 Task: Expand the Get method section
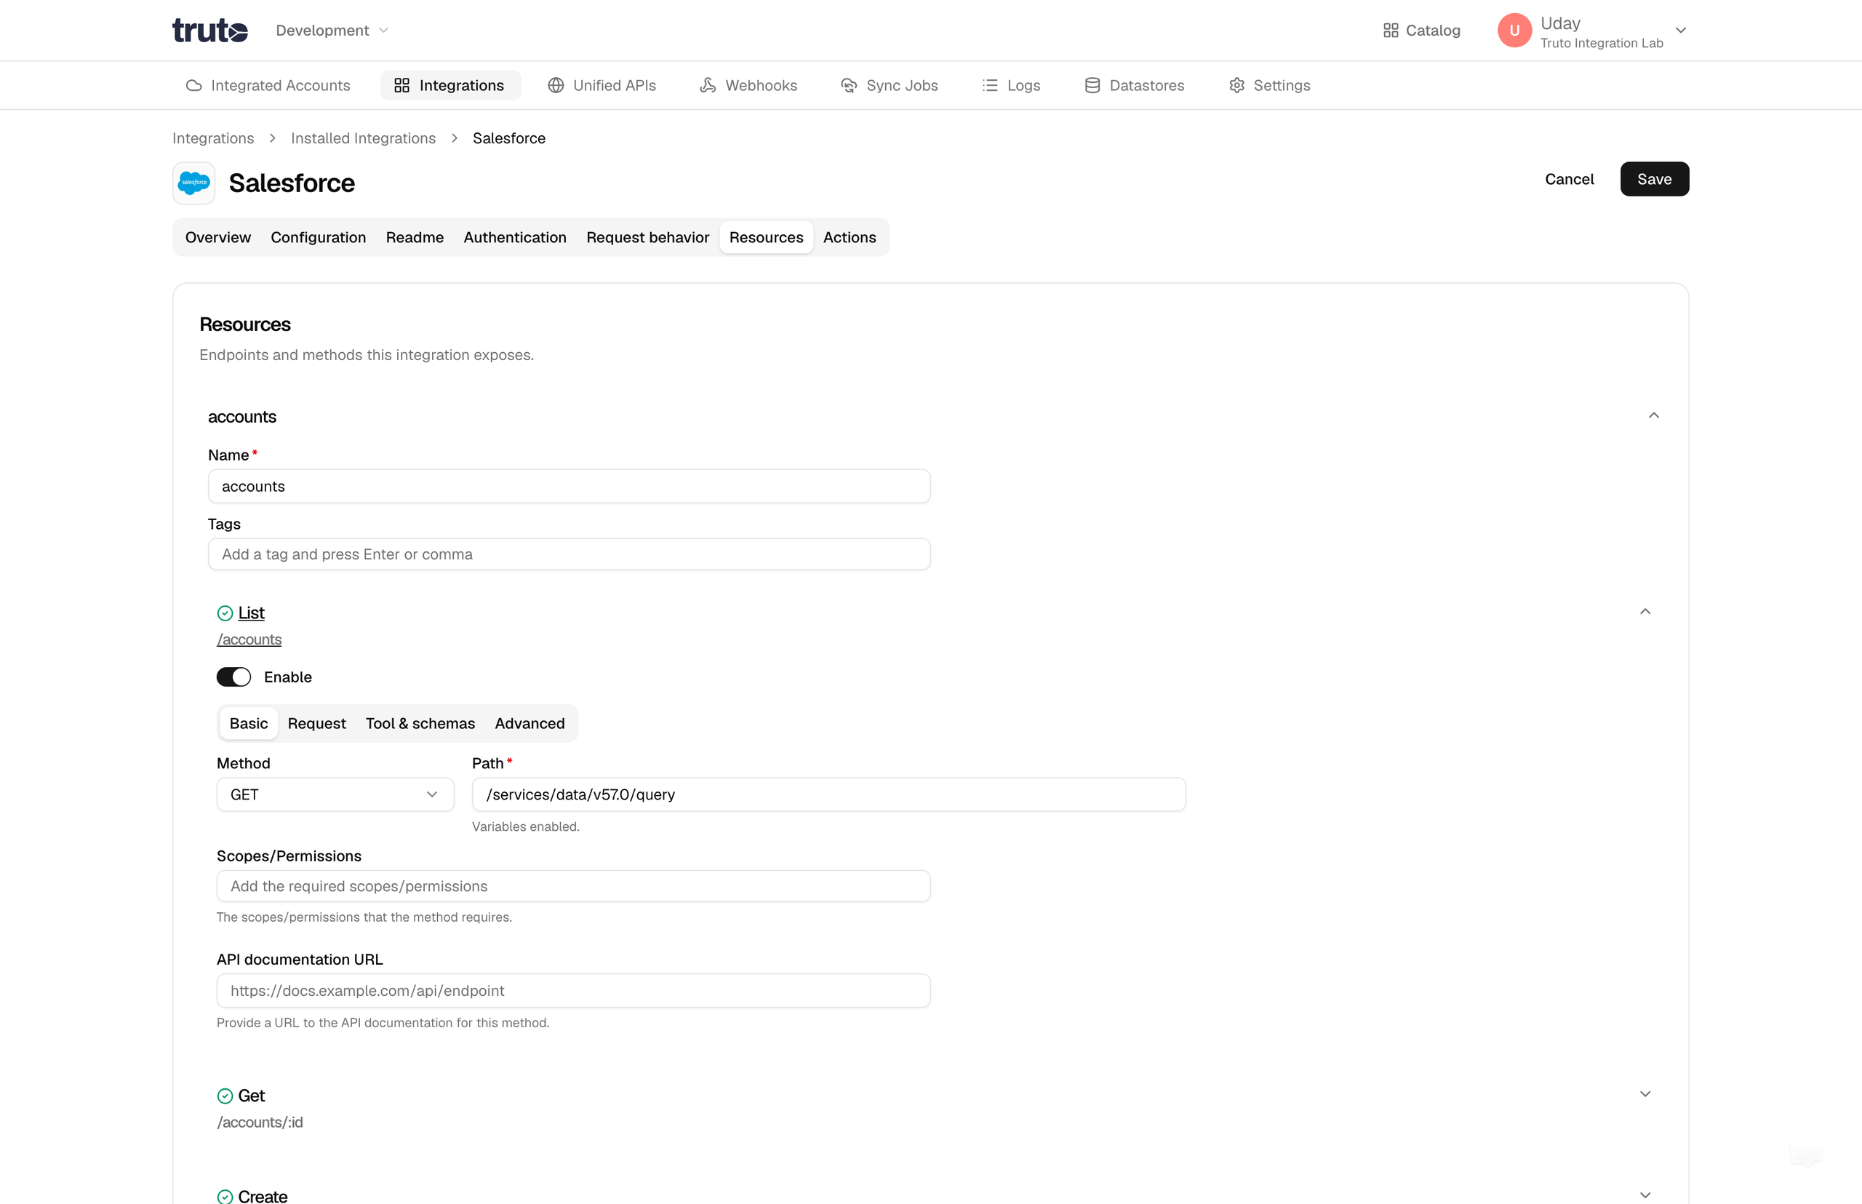(1645, 1095)
